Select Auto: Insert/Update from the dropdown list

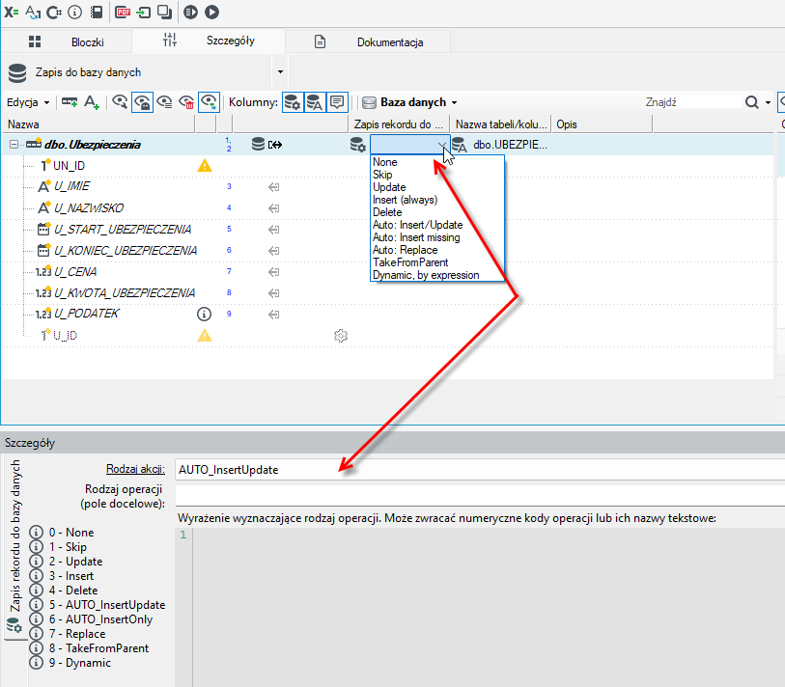click(417, 225)
